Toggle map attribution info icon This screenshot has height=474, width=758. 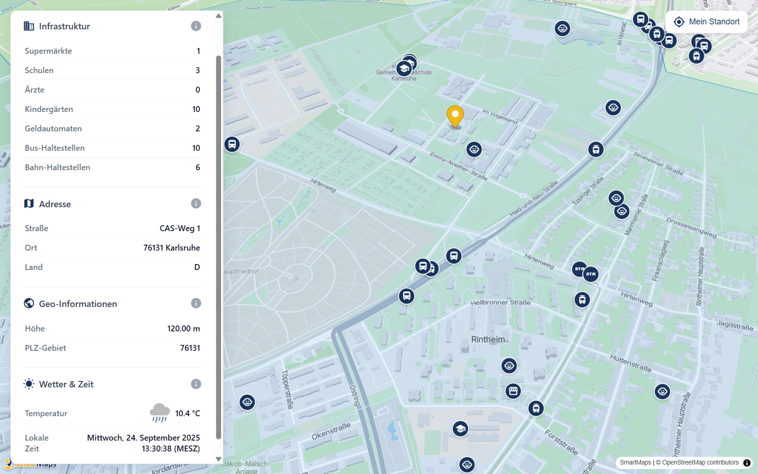(747, 463)
